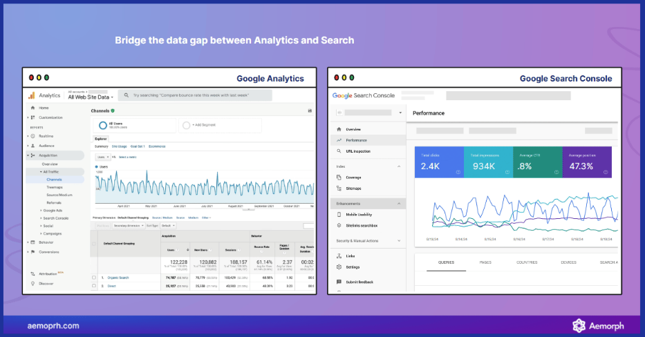The image size is (645, 337).
Task: Click the green shield beside Channels heading
Action: (113, 110)
